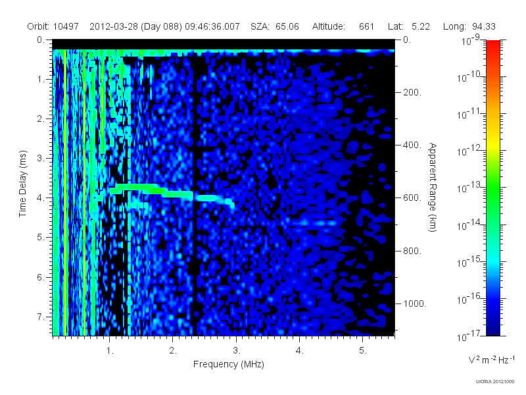The height and width of the screenshot is (395, 526).
Task: Click the 'V² m⁻² Hz⁻¹' units label
Action: pyautogui.click(x=491, y=359)
